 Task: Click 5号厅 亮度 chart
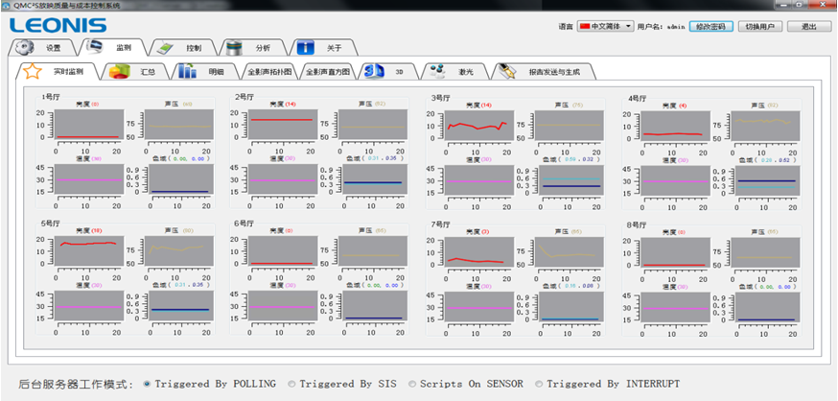[87, 252]
